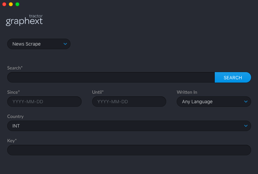The height and width of the screenshot is (174, 258).
Task: Click the graphext tractor logo
Action: (x=24, y=20)
